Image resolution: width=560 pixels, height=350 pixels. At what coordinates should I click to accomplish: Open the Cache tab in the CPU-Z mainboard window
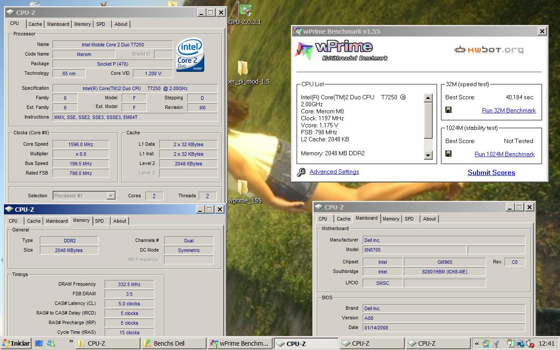(343, 219)
